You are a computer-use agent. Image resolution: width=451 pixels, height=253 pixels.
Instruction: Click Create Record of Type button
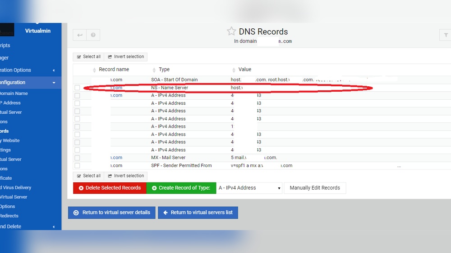[181, 188]
